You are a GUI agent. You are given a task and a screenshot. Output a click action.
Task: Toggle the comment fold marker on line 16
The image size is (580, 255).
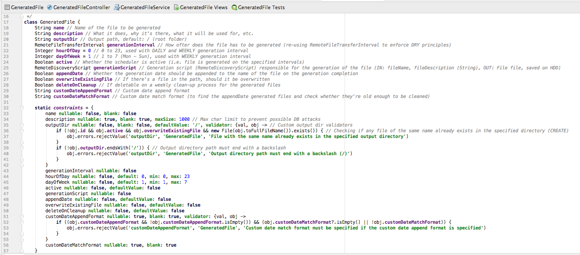[x=22, y=16]
